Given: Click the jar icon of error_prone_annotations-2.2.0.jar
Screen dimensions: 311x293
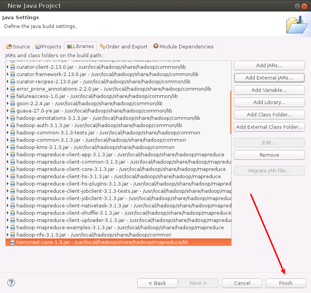Looking at the screenshot, I should pos(13,89).
